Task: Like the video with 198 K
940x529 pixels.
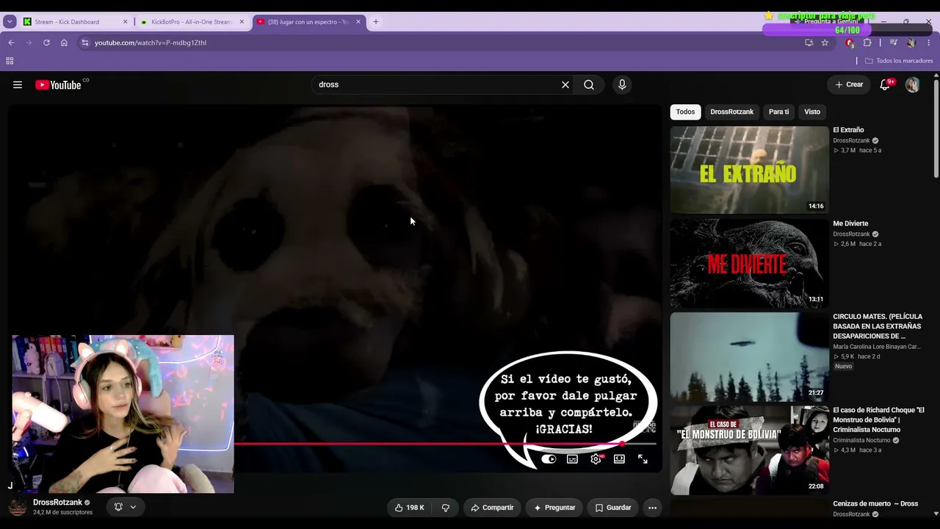Action: (x=410, y=508)
